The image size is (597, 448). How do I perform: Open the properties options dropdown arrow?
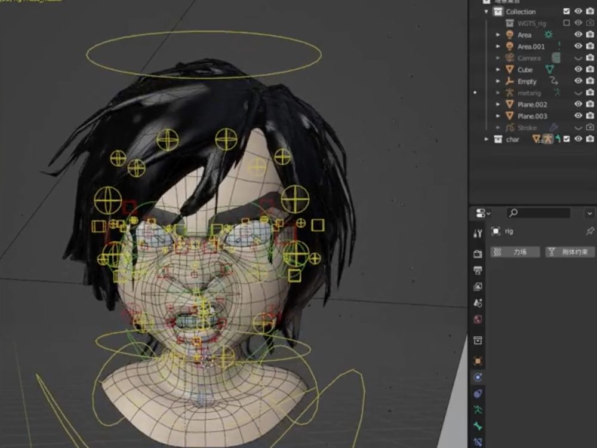(x=590, y=213)
